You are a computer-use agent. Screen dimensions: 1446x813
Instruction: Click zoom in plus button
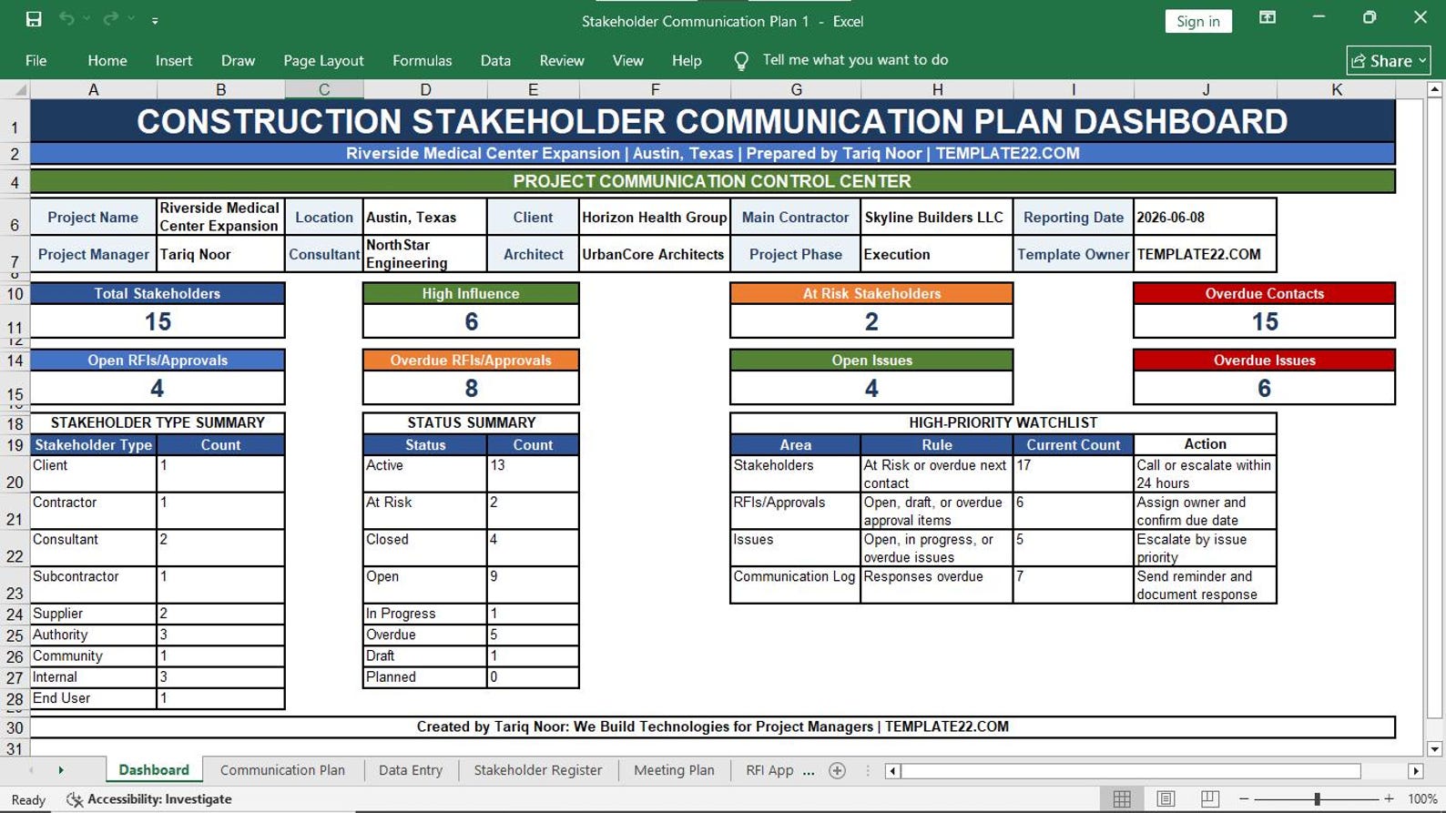(x=1389, y=799)
